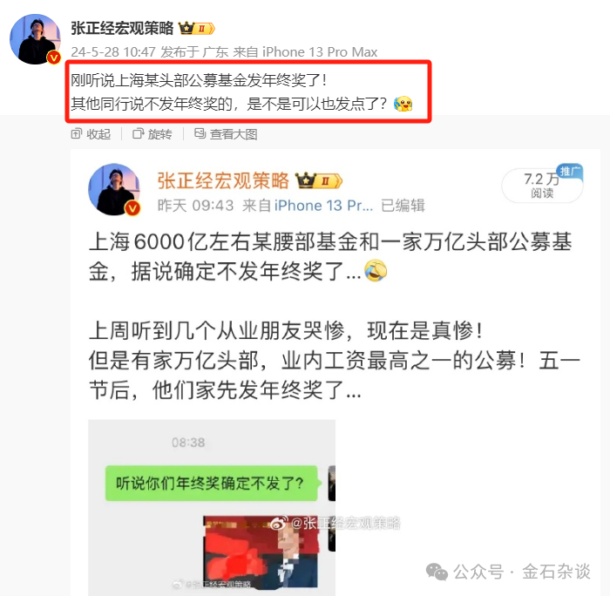Click the 查看大图 enlarge icon
Screen dimensions: 610x596
click(200, 133)
